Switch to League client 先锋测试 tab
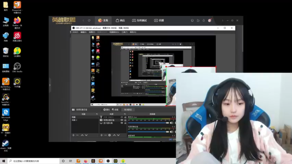292x164 pixels. (139, 20)
